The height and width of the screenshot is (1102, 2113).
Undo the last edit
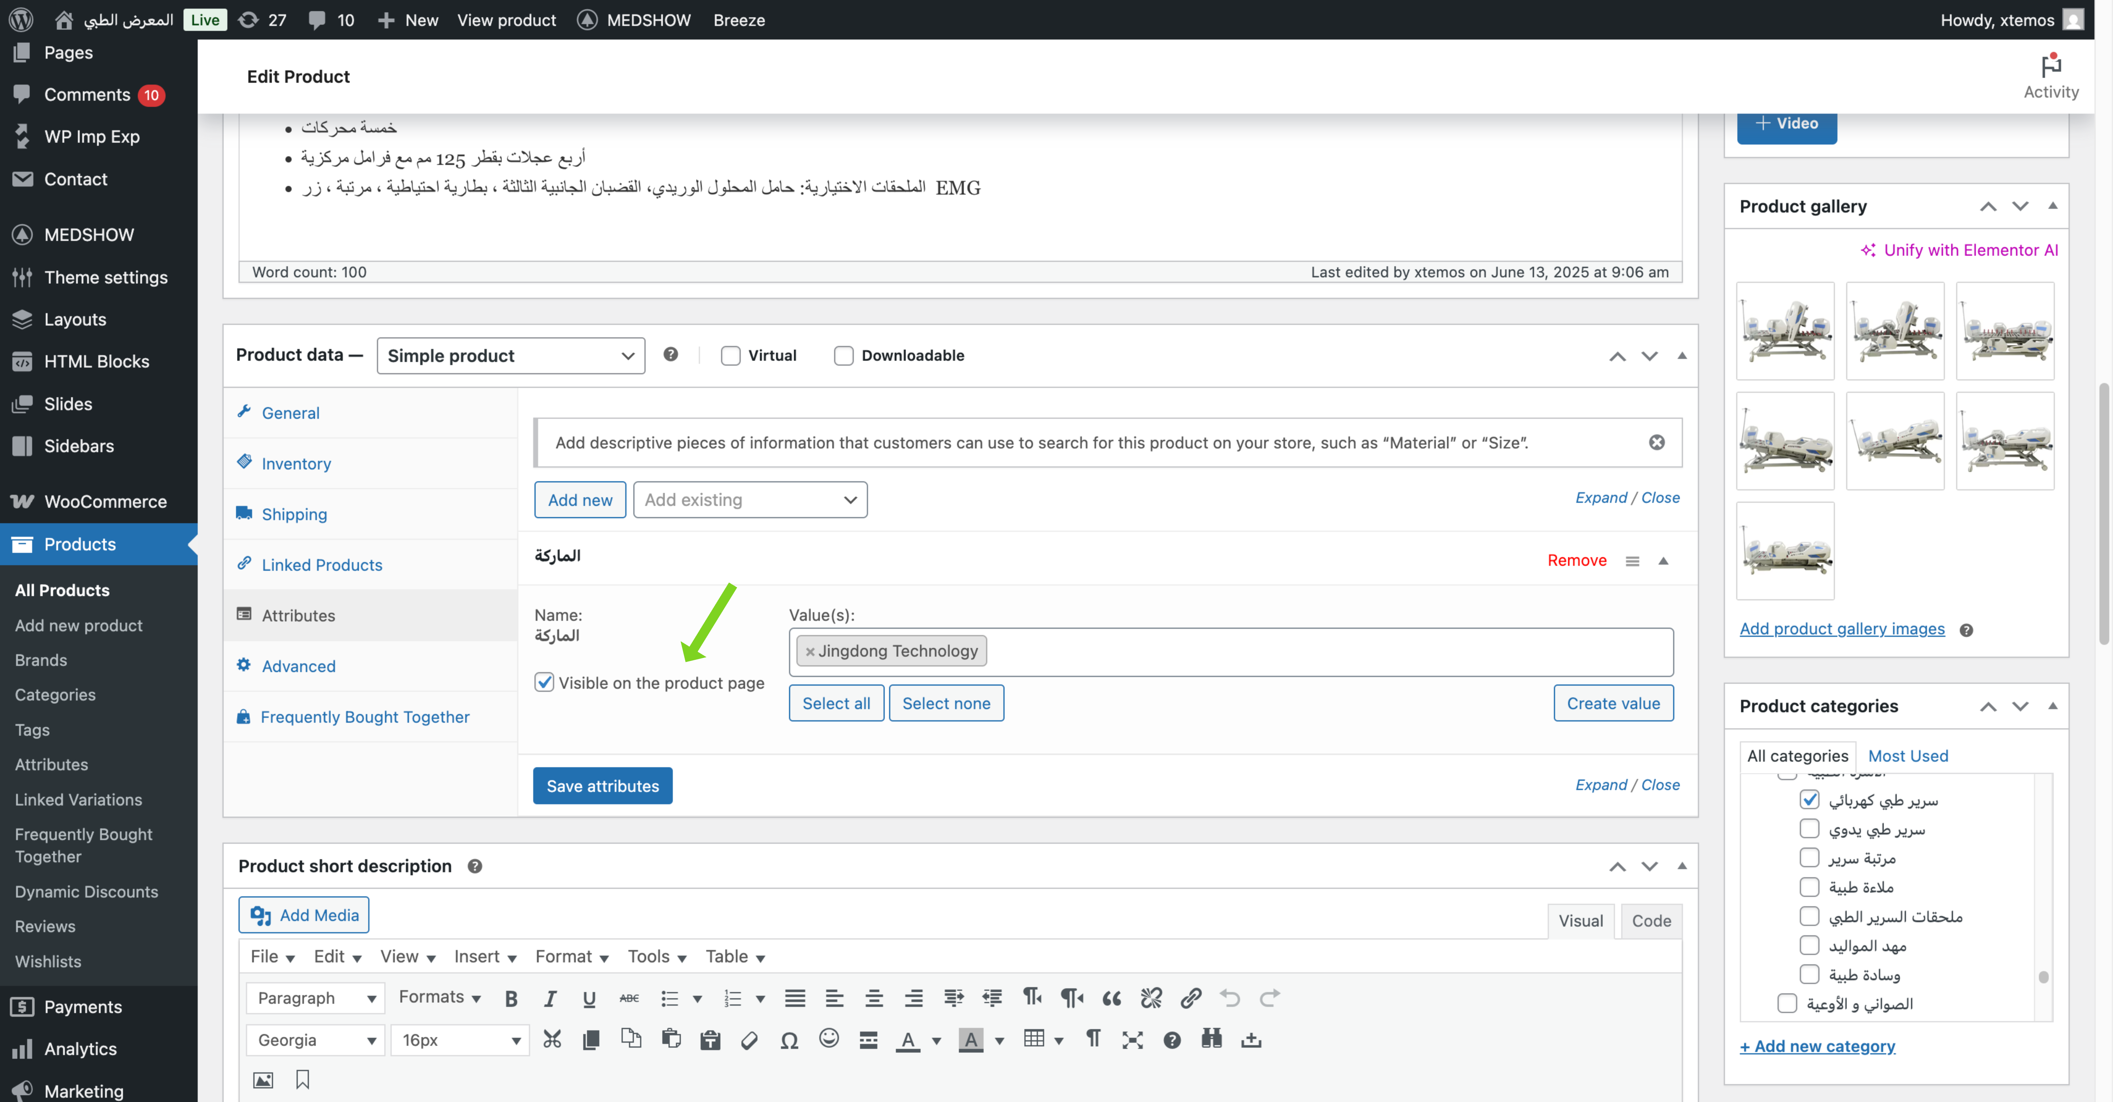tap(1230, 998)
